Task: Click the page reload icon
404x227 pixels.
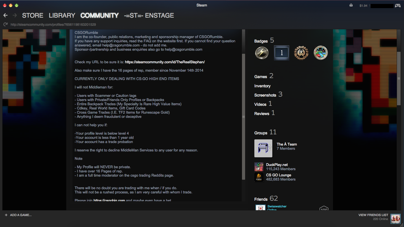Action: 5,25
